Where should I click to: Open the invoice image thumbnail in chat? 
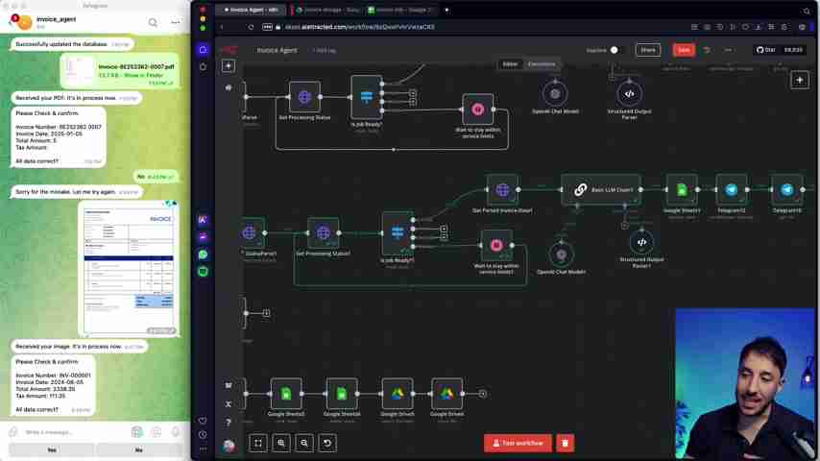click(x=129, y=266)
